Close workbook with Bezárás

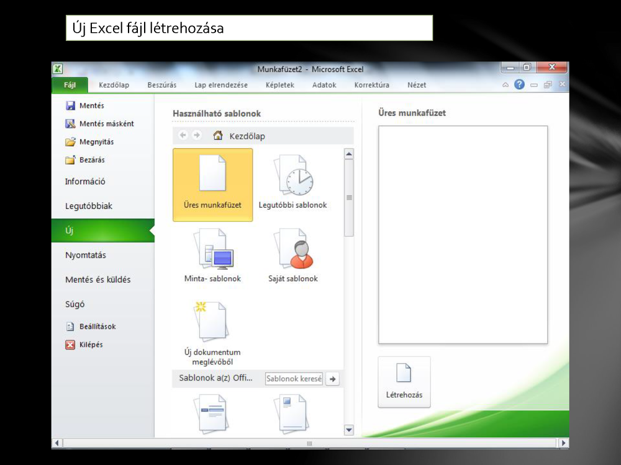(x=85, y=160)
